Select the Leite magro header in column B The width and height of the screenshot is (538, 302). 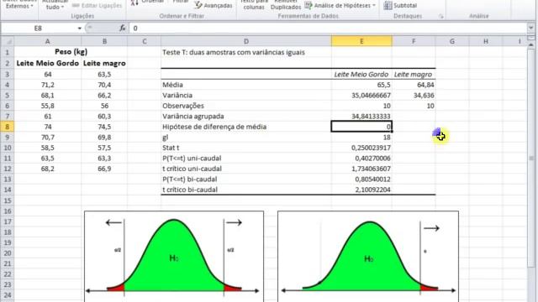coord(104,64)
